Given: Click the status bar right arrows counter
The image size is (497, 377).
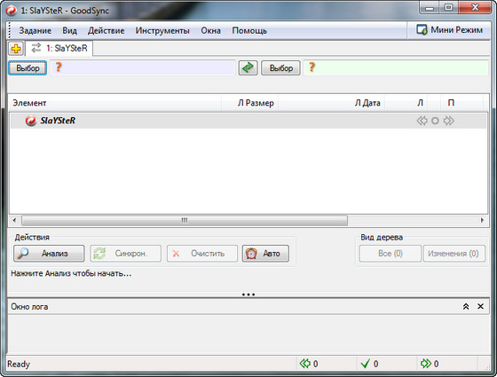Looking at the screenshot, I should click(x=430, y=364).
